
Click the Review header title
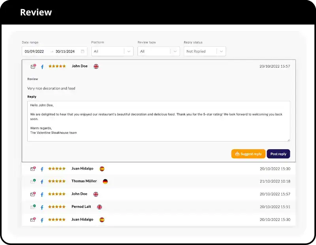(x=36, y=12)
